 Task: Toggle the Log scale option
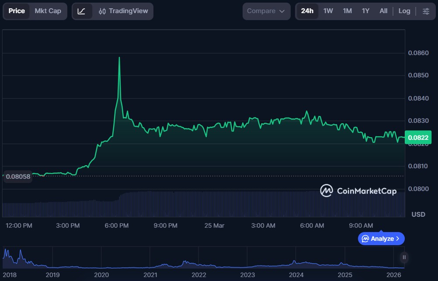404,11
